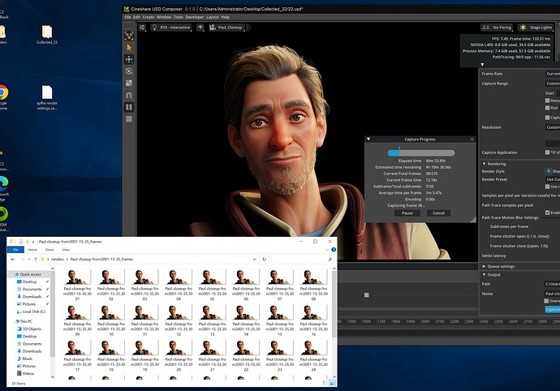Screen dimensions: 560x391
Task: Open the Chrome icon on the desktop
Action: (2, 92)
